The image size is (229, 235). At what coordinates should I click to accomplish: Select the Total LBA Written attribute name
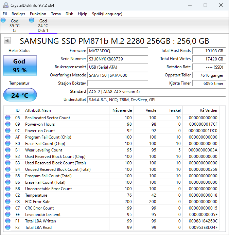40,221
